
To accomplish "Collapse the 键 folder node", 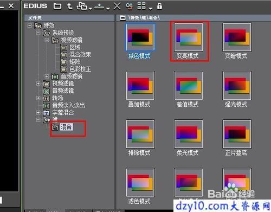I will coord(38,120).
